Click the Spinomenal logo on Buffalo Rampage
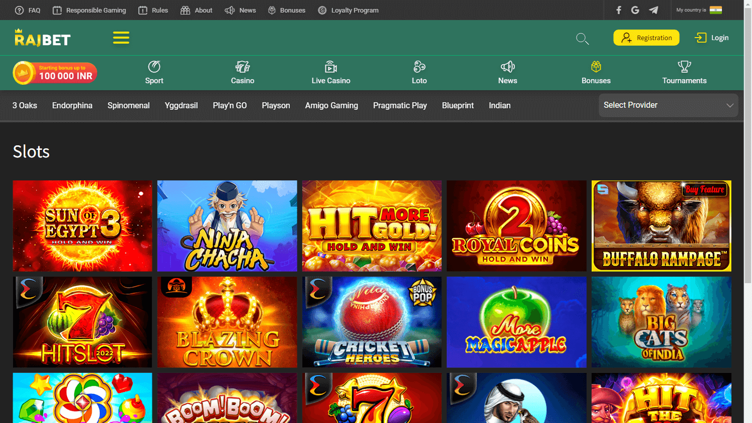The height and width of the screenshot is (423, 752). tap(603, 189)
